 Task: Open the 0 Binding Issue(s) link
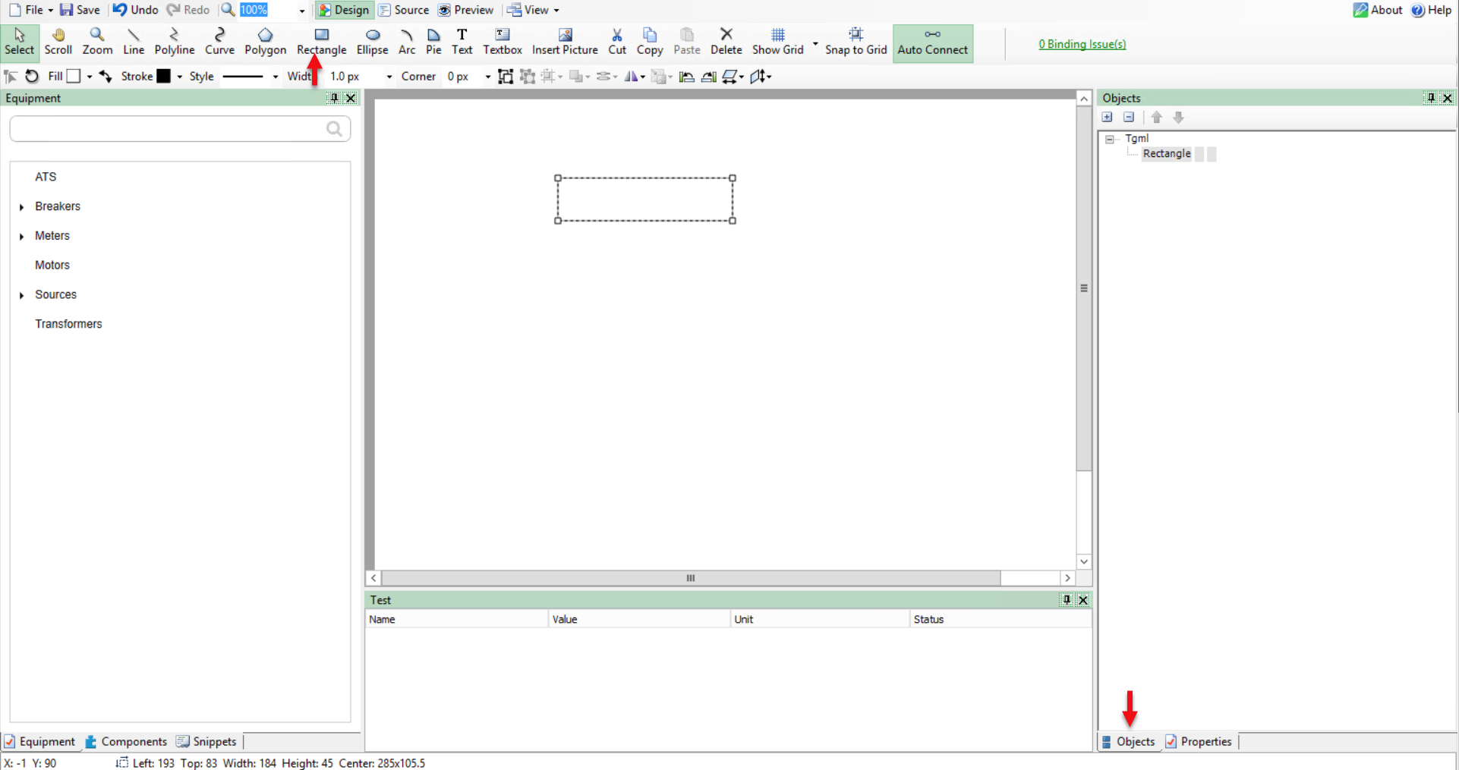[1082, 44]
